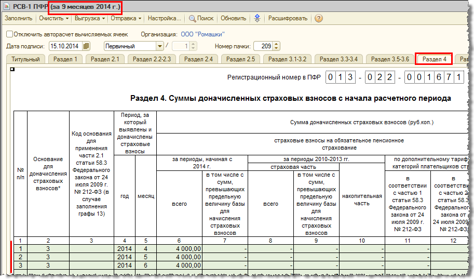Switch to the Титульный tab
Screen dimensions: 474x279
point(25,59)
